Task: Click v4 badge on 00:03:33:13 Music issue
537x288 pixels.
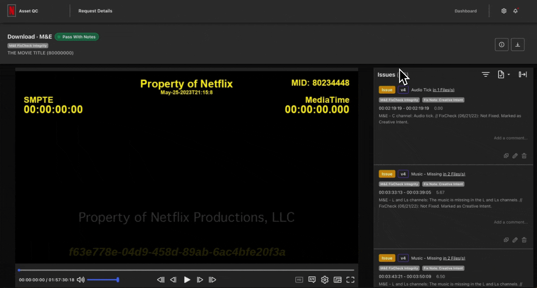Action: [x=403, y=174]
